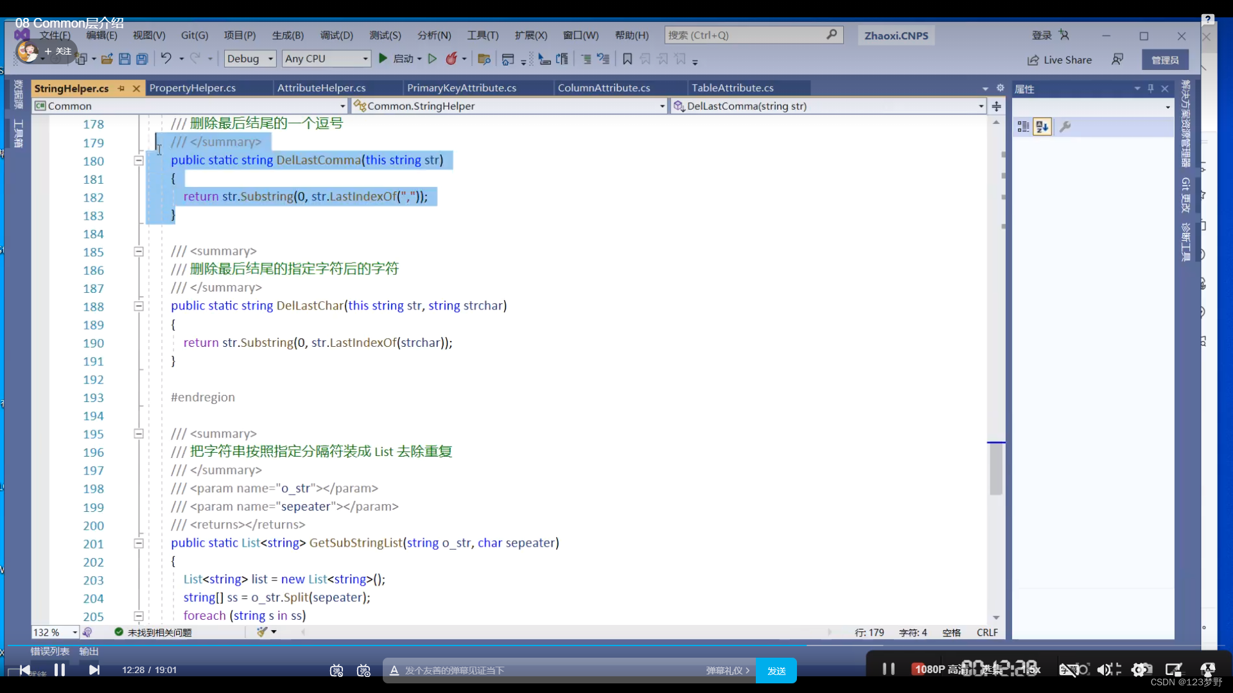Open the 文件(F) menu
Screen dimensions: 1233x693
55,35
